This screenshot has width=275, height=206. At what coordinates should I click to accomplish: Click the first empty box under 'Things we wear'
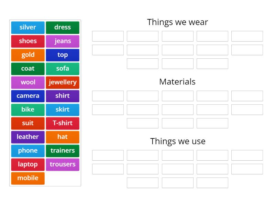pyautogui.click(x=108, y=36)
